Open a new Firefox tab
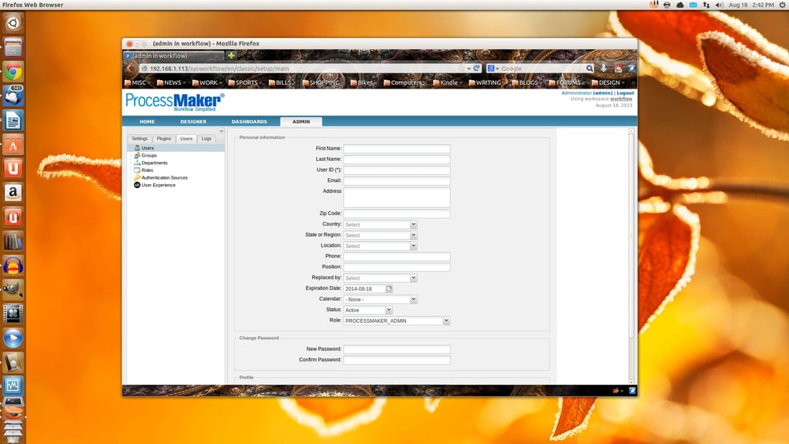 click(x=231, y=55)
